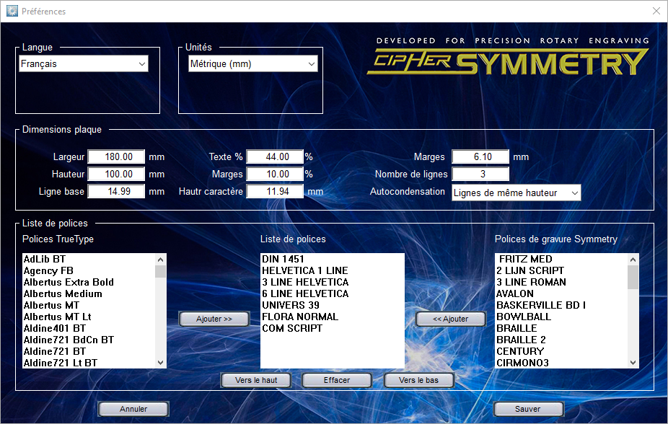Focus the Nombre de lignes field
This screenshot has height=424, width=668.
tap(480, 174)
